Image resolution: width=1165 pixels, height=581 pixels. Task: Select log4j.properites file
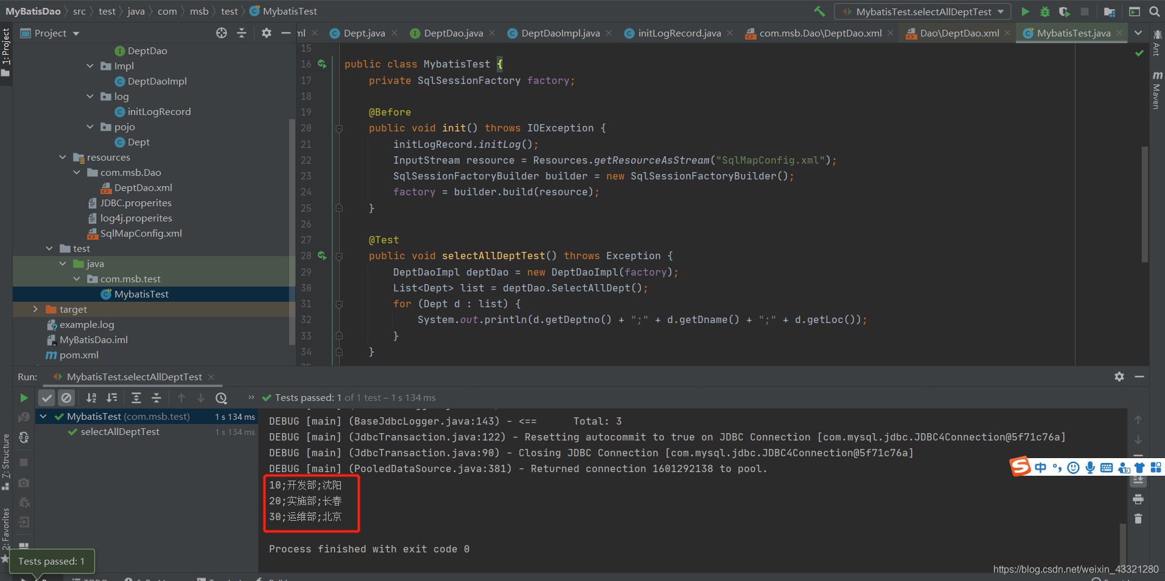[x=136, y=218]
